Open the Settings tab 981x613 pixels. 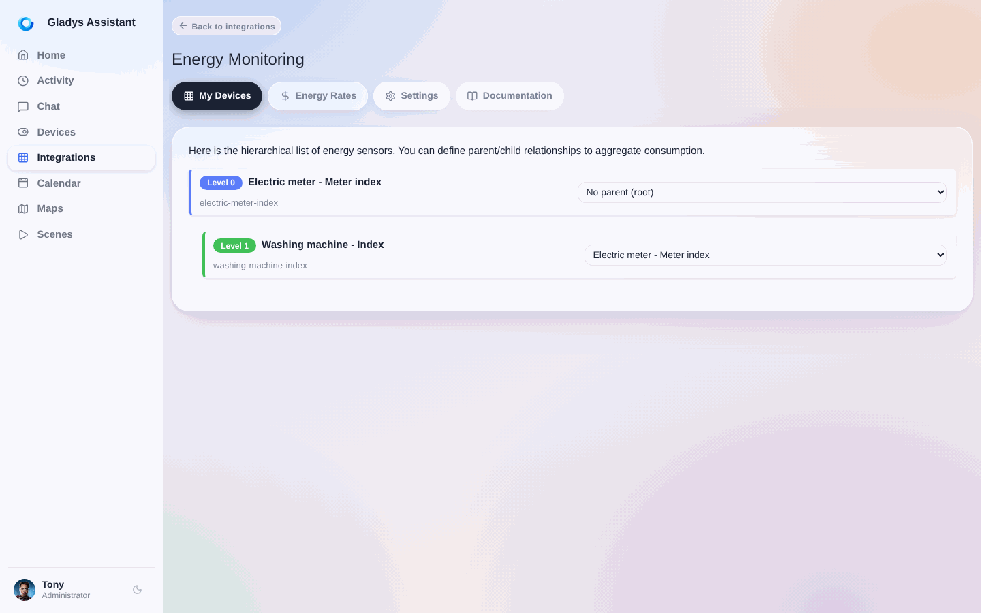pos(411,96)
